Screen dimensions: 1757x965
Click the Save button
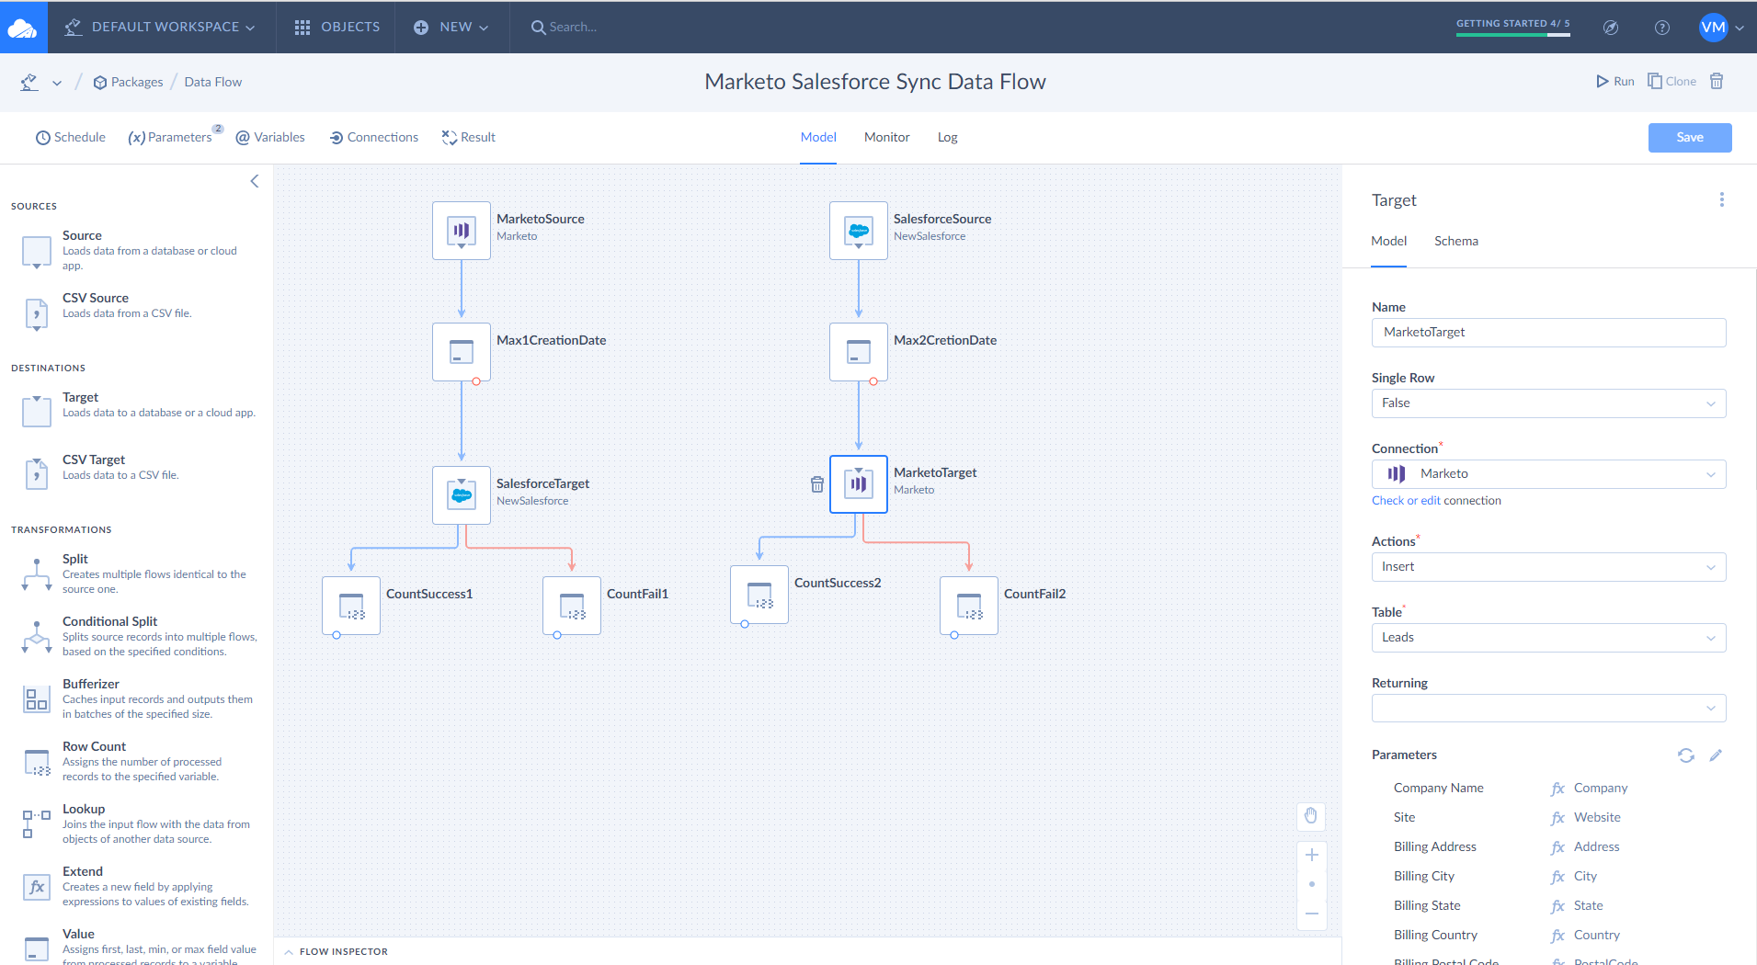pyautogui.click(x=1689, y=137)
